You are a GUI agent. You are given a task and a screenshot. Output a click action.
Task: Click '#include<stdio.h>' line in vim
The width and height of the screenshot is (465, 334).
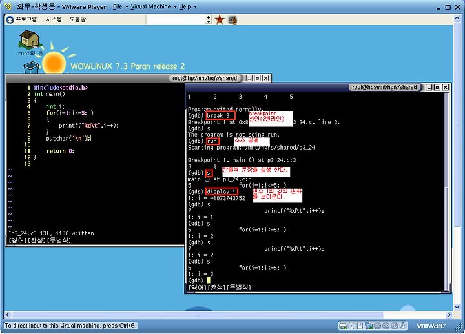pyautogui.click(x=61, y=88)
